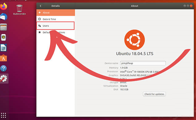Click the Details header title

[x=56, y=6]
